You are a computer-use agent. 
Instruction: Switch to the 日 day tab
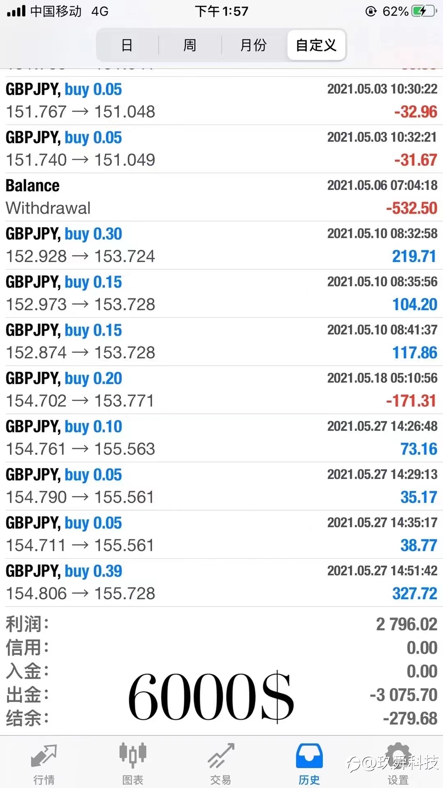(127, 45)
